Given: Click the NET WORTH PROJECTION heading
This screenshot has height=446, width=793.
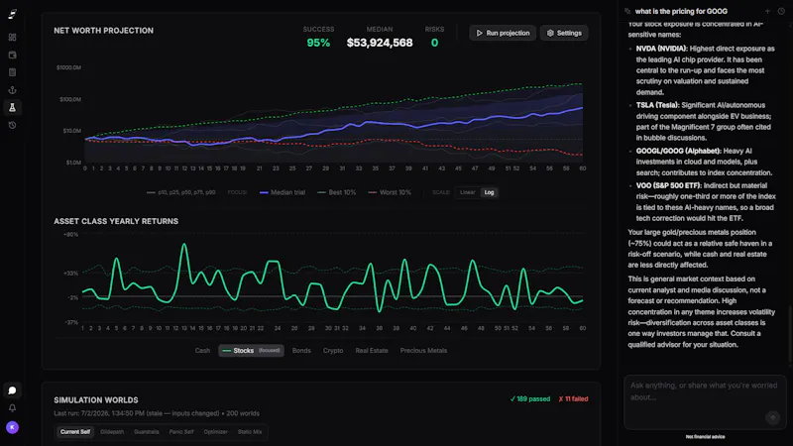Looking at the screenshot, I should point(104,31).
